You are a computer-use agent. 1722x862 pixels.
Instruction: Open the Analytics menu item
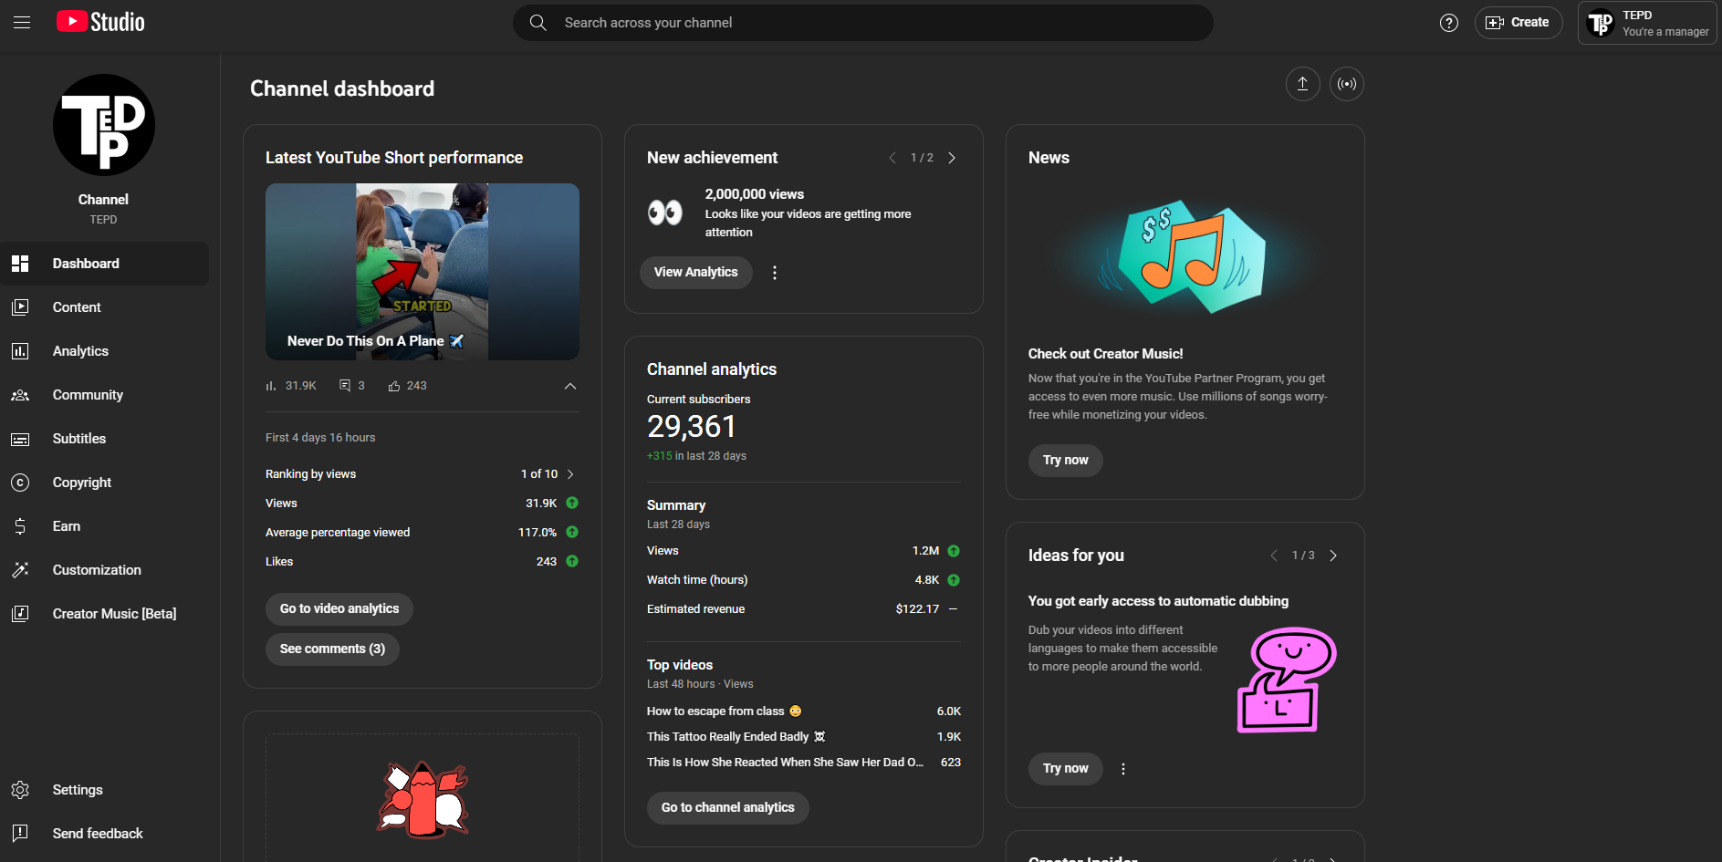(104, 351)
